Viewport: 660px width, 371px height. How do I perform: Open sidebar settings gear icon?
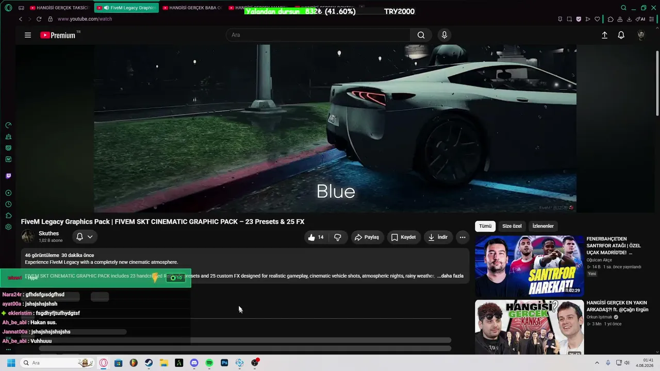pos(8,227)
